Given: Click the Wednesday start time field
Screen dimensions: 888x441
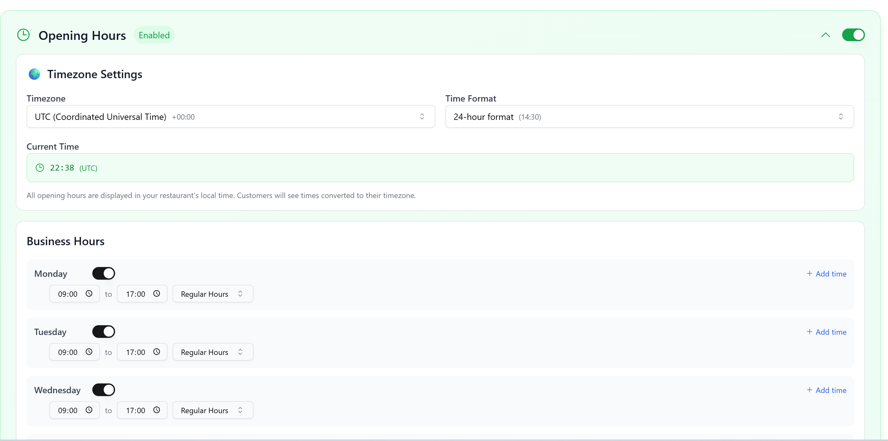Looking at the screenshot, I should pos(68,410).
